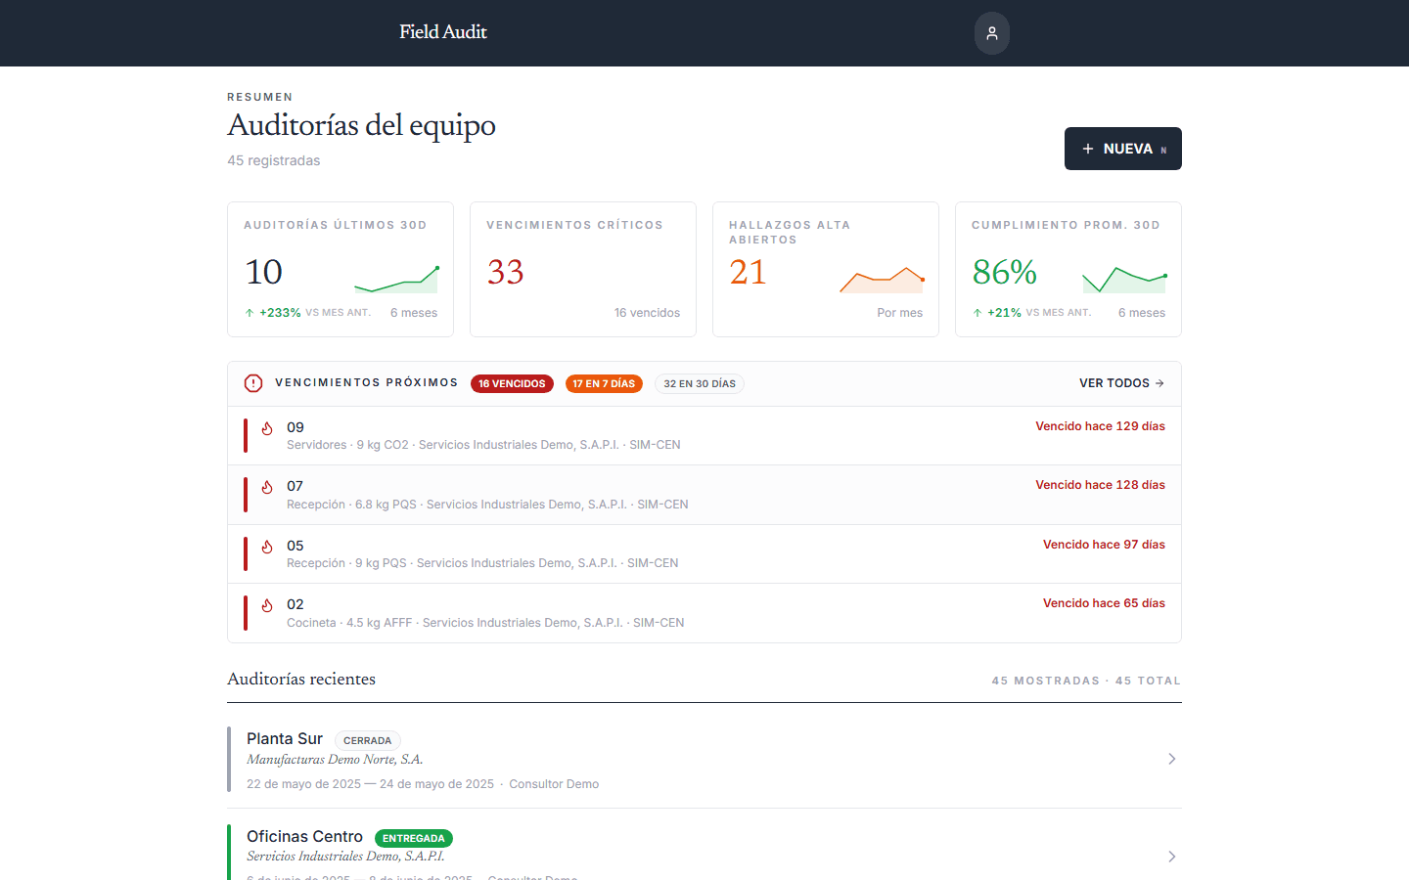Create a new audit with NUEVA button
This screenshot has height=880, width=1409.
point(1123,149)
